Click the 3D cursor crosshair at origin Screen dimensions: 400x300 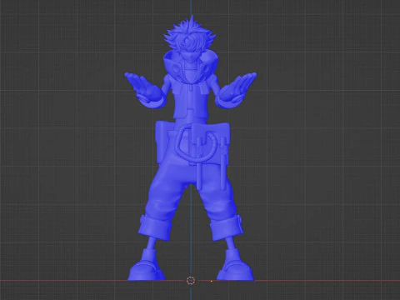pyautogui.click(x=191, y=281)
